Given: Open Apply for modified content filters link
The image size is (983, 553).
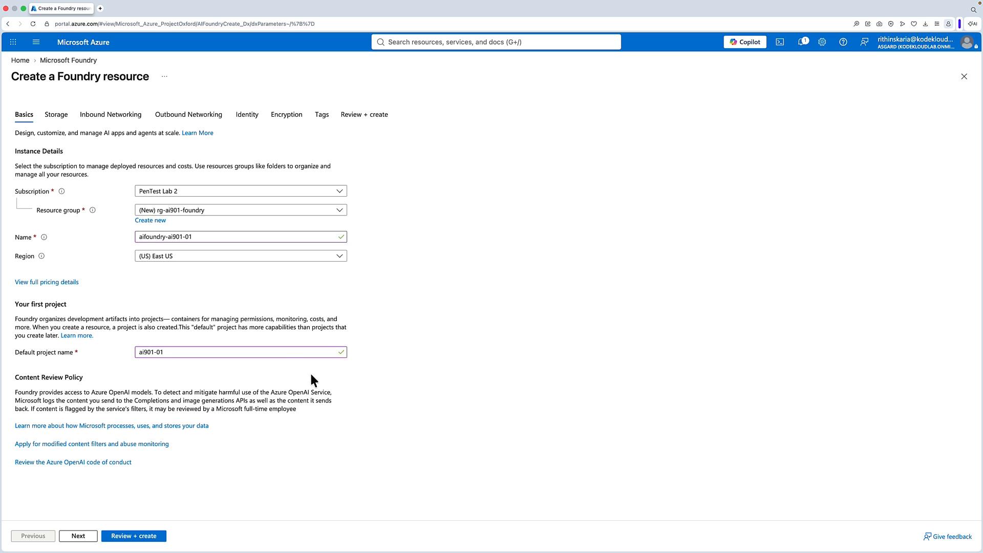Looking at the screenshot, I should point(92,444).
